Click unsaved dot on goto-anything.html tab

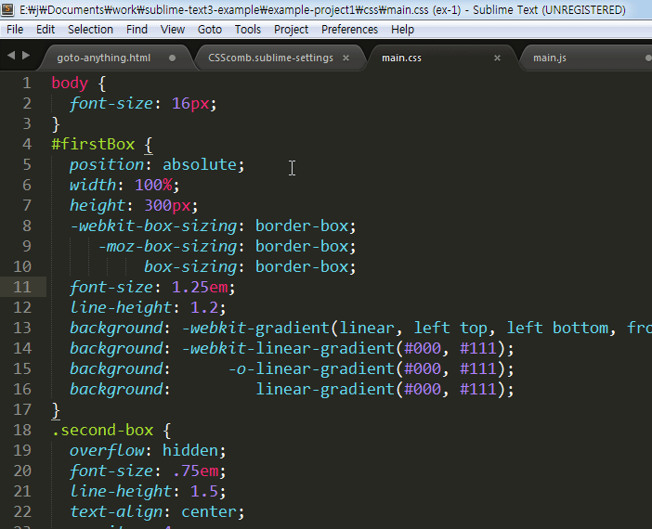[172, 58]
